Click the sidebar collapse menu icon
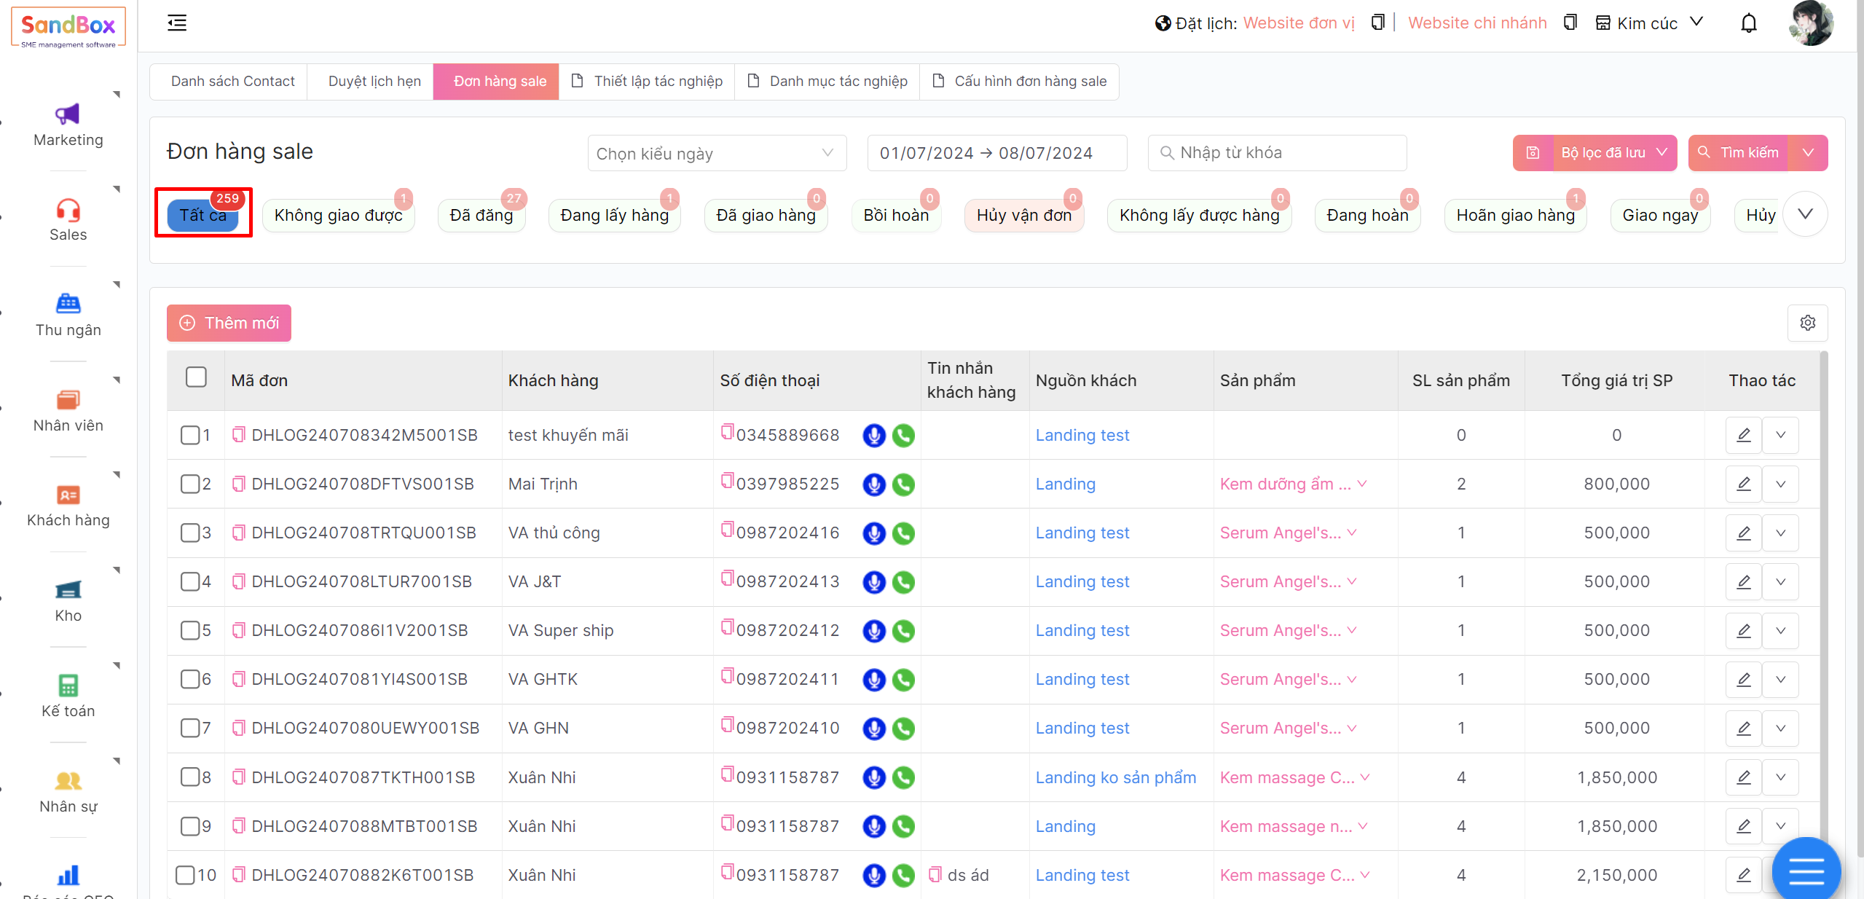This screenshot has height=899, width=1864. (x=177, y=23)
